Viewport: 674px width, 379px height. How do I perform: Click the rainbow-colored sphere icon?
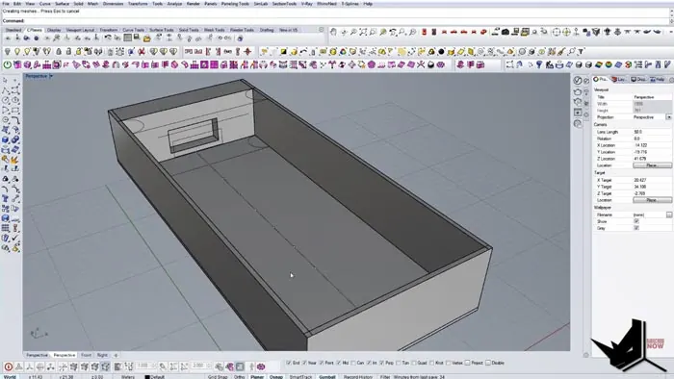tap(609, 64)
